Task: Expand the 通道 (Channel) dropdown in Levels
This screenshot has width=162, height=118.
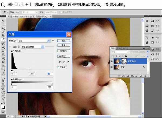Action: click(x=43, y=47)
